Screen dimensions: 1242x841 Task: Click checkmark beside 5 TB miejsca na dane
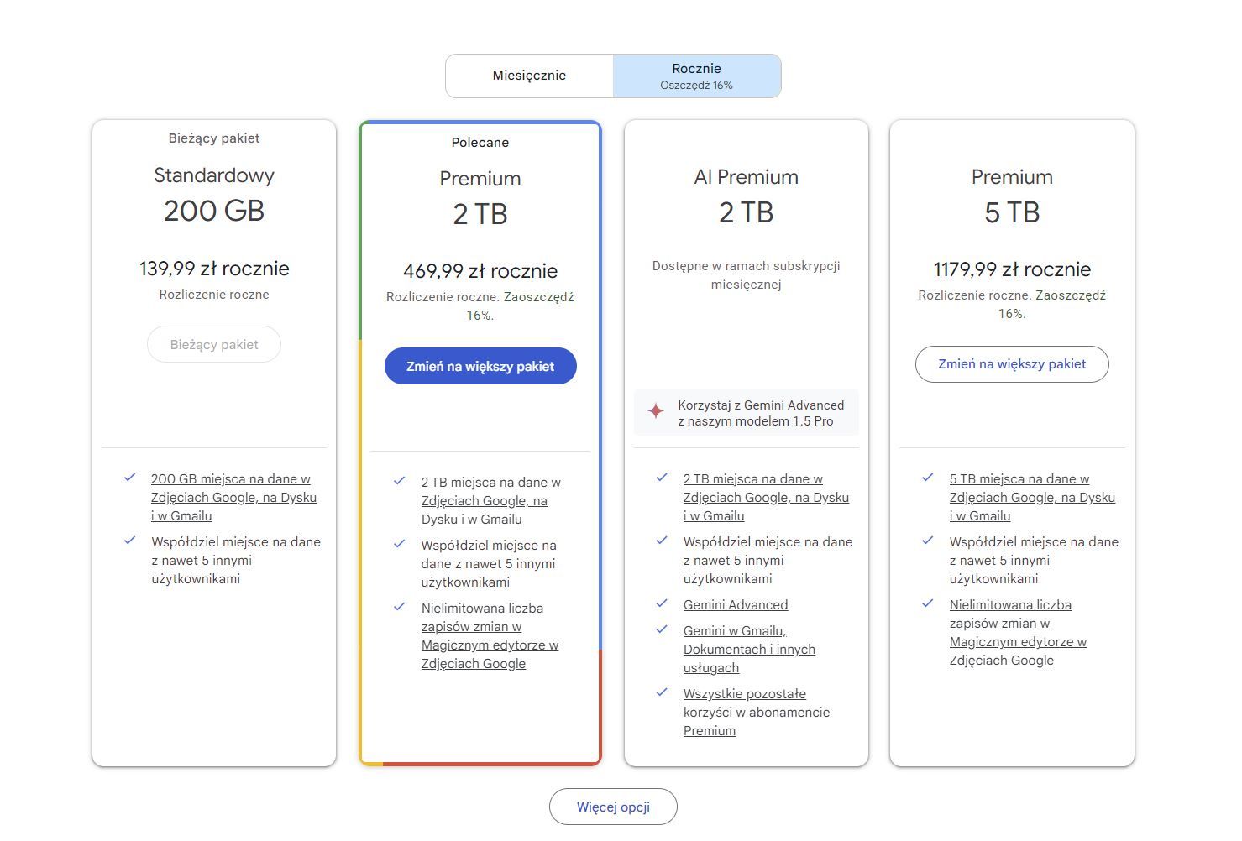click(928, 478)
